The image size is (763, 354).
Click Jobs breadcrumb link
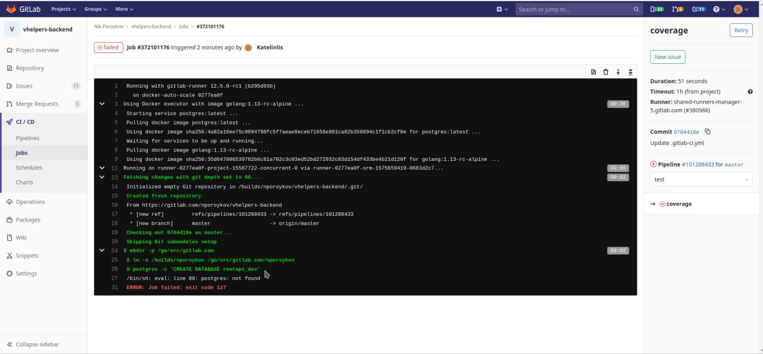(x=184, y=27)
